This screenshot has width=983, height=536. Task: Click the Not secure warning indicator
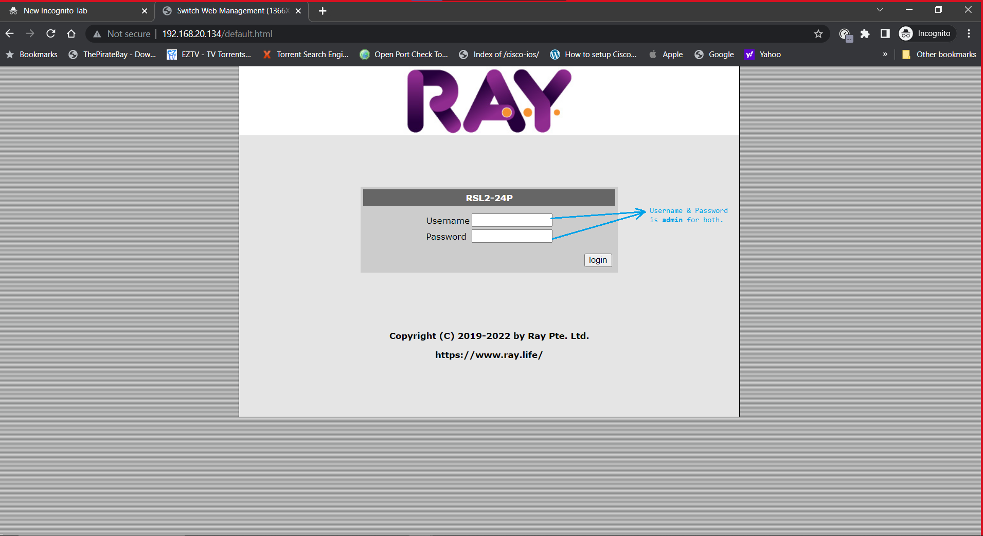coord(122,33)
